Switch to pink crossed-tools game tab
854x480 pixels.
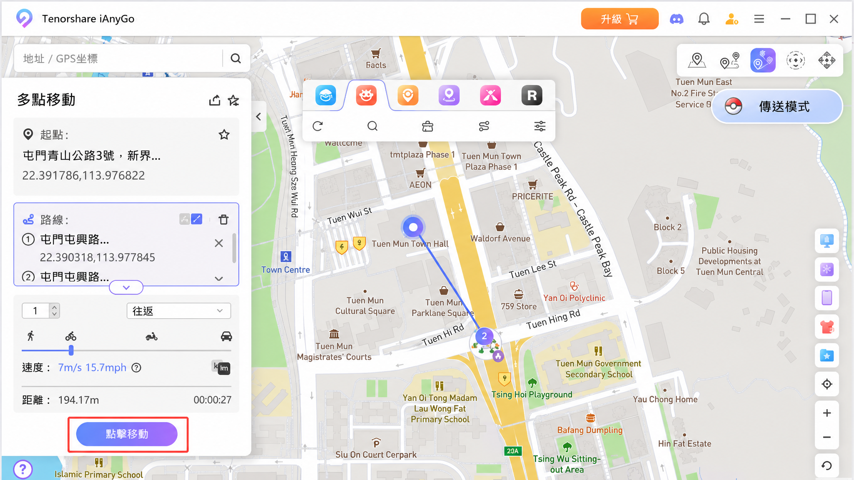pos(490,95)
